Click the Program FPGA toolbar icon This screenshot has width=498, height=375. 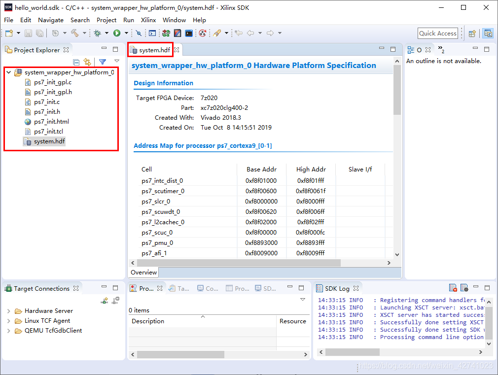click(166, 33)
